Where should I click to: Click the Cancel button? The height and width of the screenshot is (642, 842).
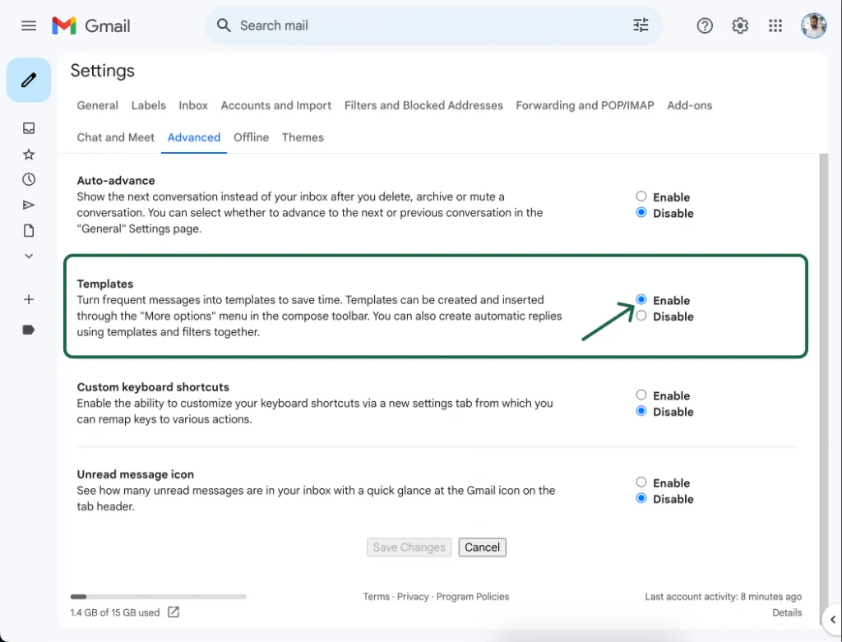(x=482, y=547)
